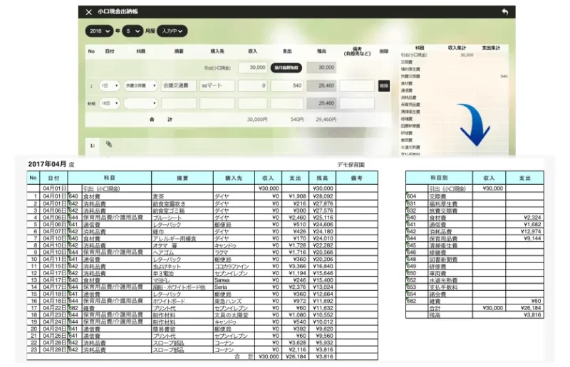The width and height of the screenshot is (570, 367).
Task: Click the 備考 field in row 1
Action: [357, 85]
